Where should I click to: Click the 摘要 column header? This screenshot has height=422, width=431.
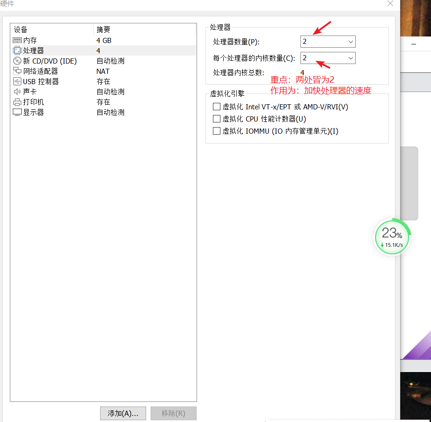[145, 29]
